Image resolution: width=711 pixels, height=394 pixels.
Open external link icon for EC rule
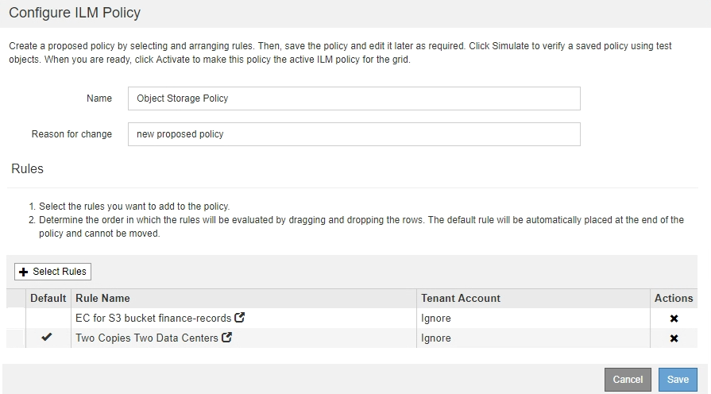tap(240, 318)
